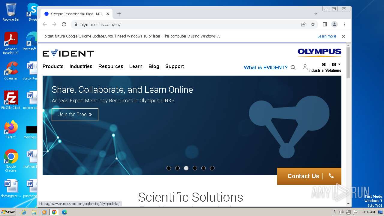Screen dimensions: 384x216
Task: Show hidden tray icons arrow
Action: (x=335, y=212)
